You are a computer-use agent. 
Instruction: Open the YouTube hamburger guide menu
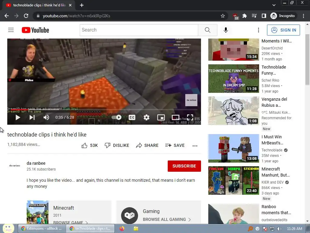(x=11, y=30)
